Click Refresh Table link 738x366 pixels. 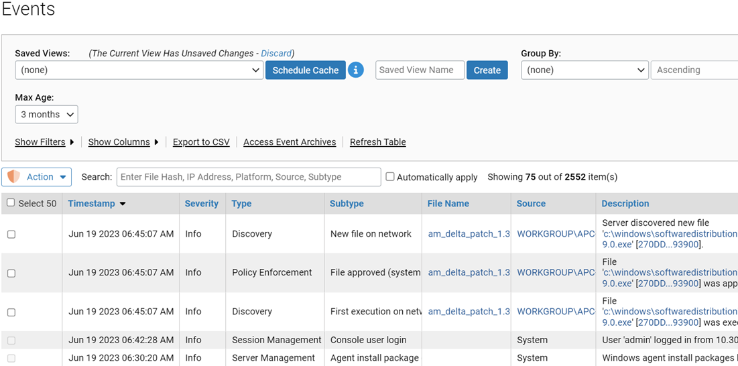377,142
